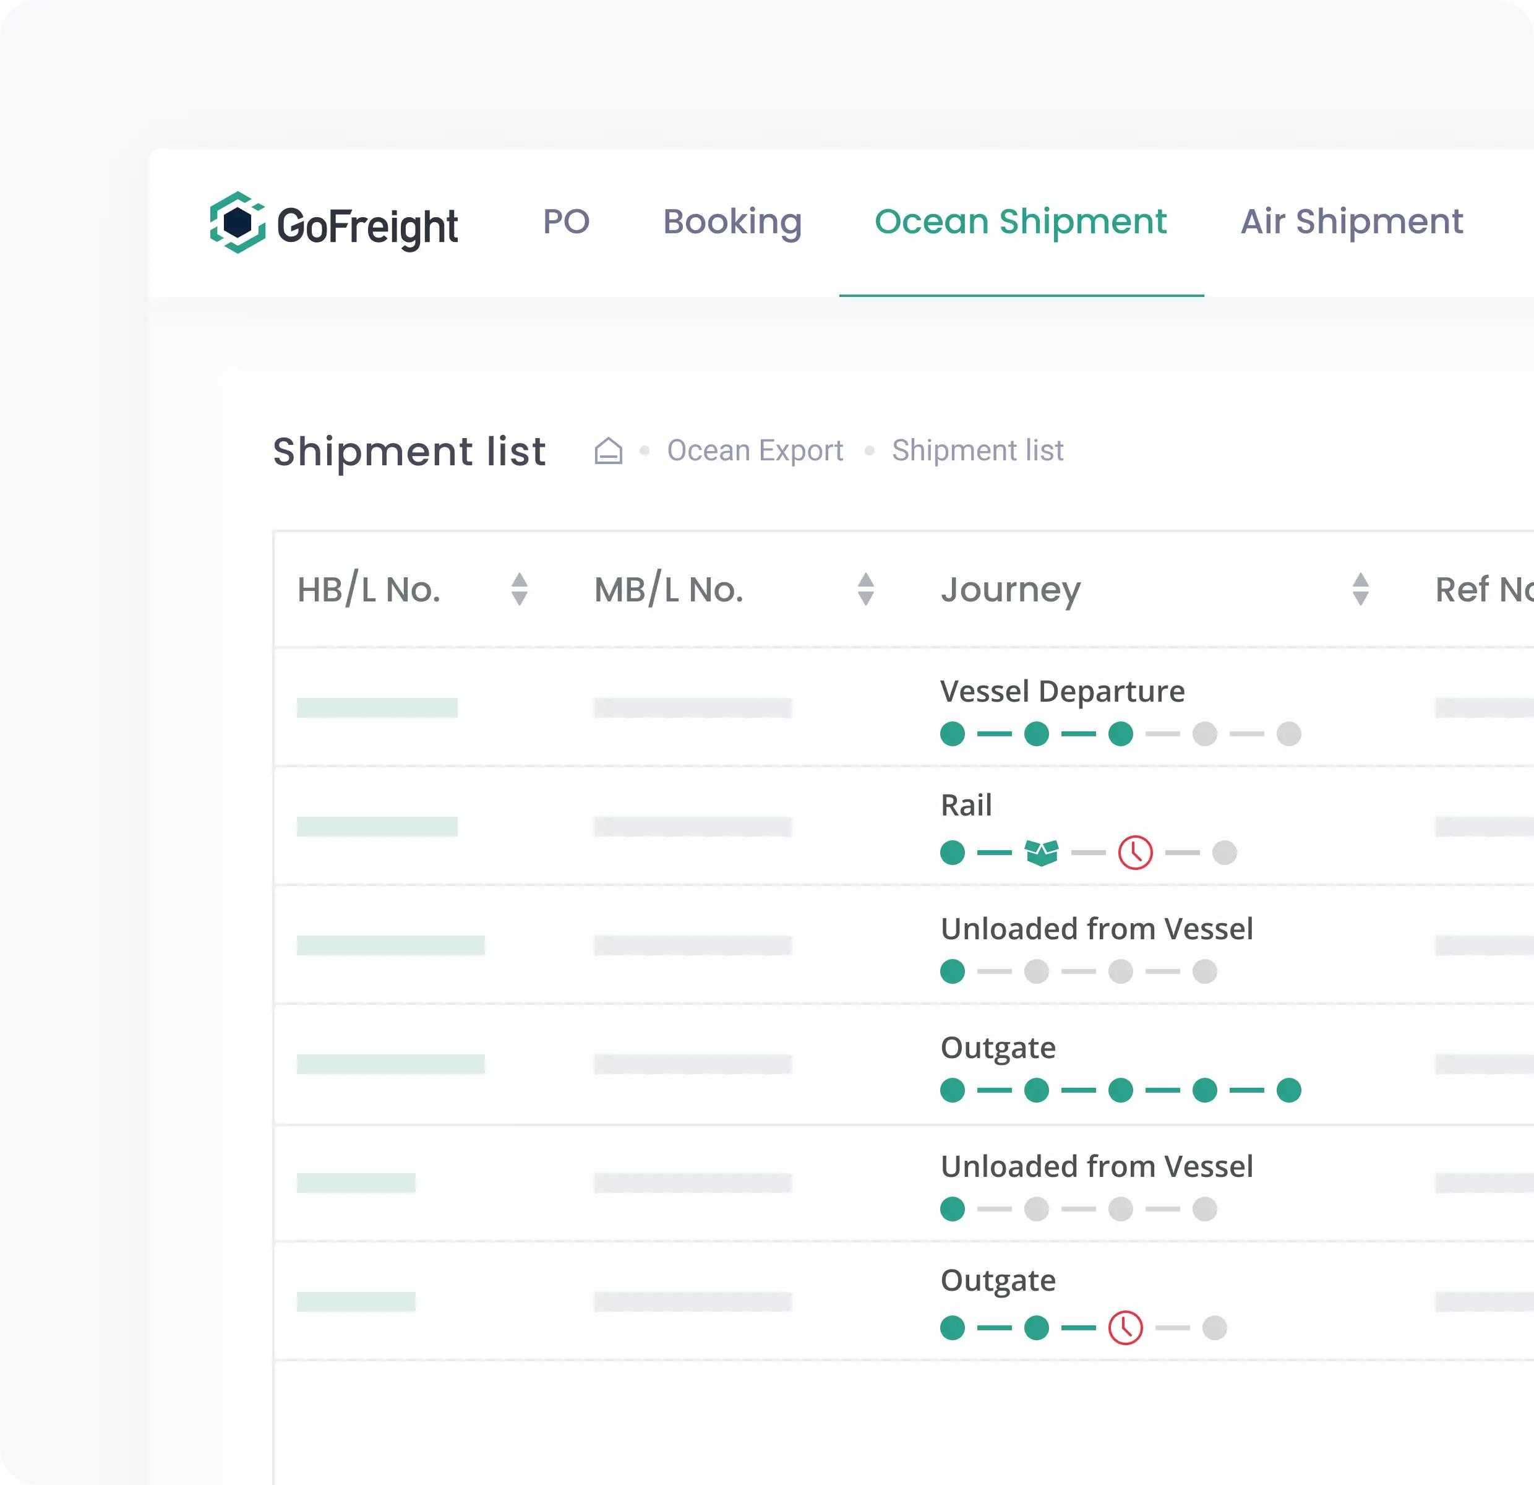
Task: Click the first green dot on Vessel Departure journey
Action: [x=953, y=733]
